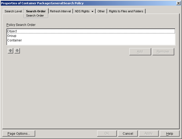Select the Search Order tab
Viewport: 182px width, 139px height.
point(36,11)
